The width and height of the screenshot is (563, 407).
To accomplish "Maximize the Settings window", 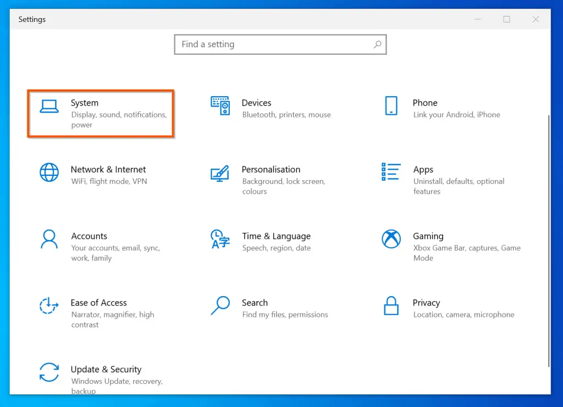I will point(506,19).
